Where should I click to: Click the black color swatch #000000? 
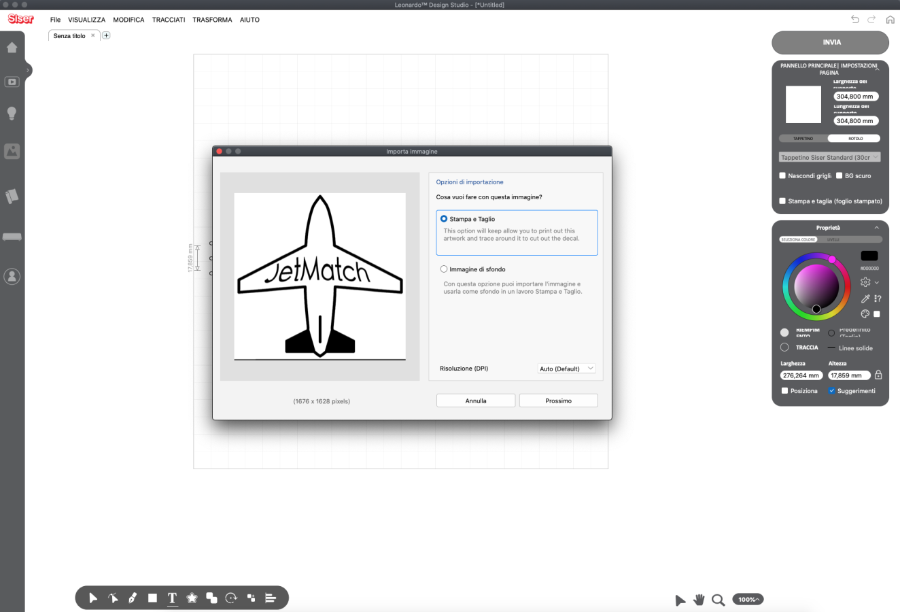(869, 256)
